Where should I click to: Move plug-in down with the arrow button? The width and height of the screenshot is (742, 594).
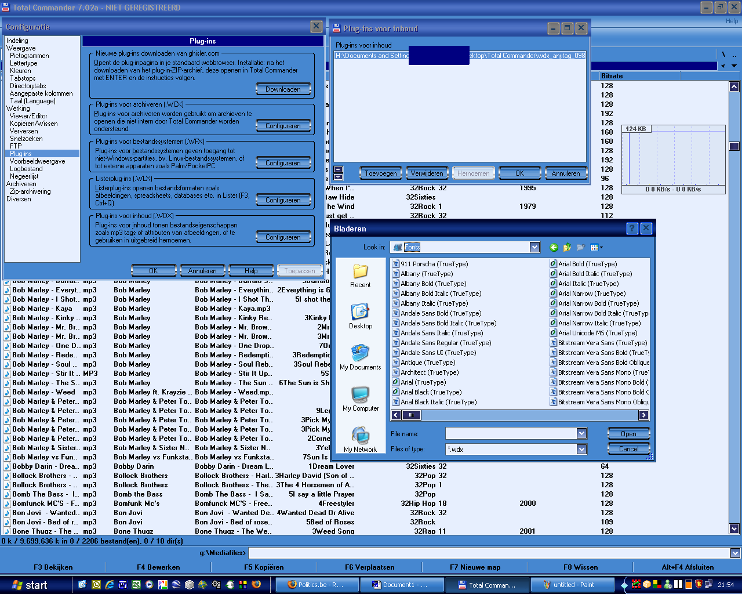[x=339, y=177]
